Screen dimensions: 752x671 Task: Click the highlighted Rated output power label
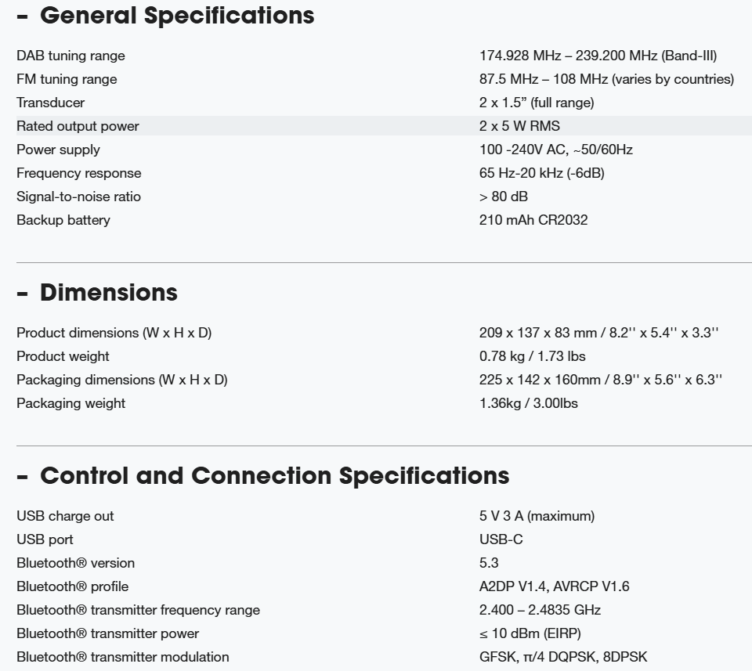coord(78,126)
